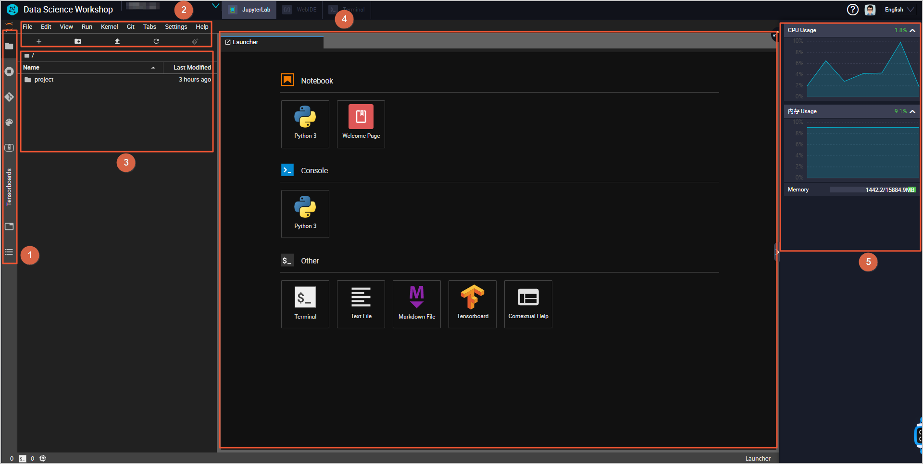Click the new folder toolbar icon
Screen dimensions: 923x464
(78, 41)
